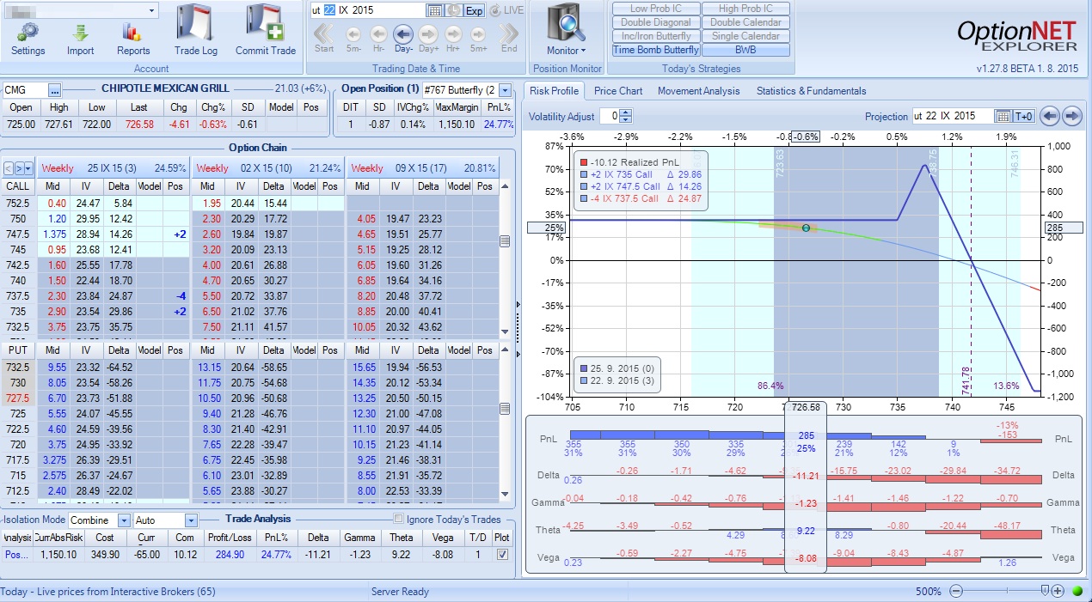Select Inc/Iron Butterfly strategy
Viewport: 1092px width, 602px height.
pos(656,36)
